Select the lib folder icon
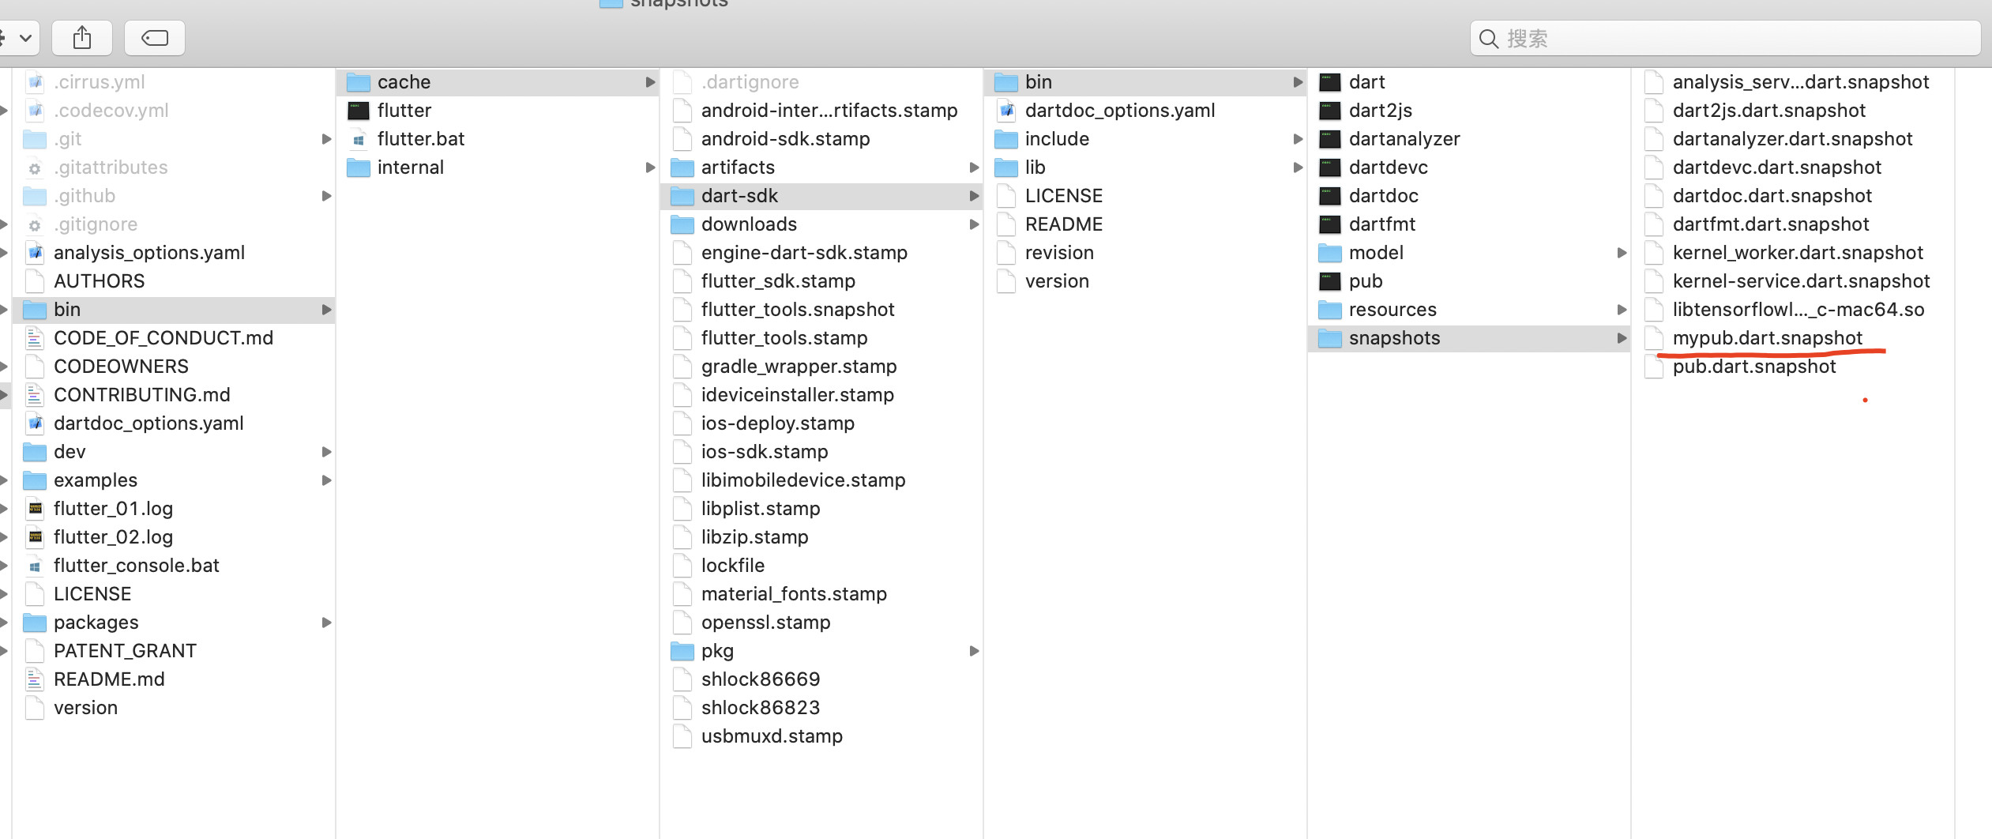This screenshot has height=839, width=1992. tap(1006, 167)
